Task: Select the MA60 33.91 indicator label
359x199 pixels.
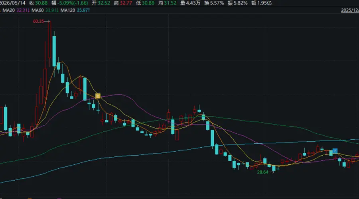Action: 45,10
